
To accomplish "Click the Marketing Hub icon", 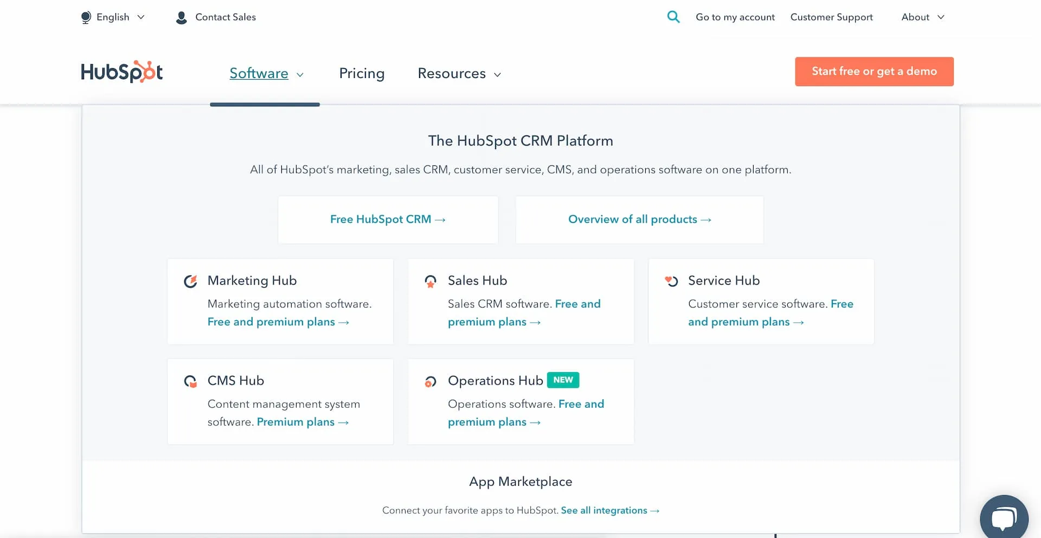I will click(x=190, y=281).
